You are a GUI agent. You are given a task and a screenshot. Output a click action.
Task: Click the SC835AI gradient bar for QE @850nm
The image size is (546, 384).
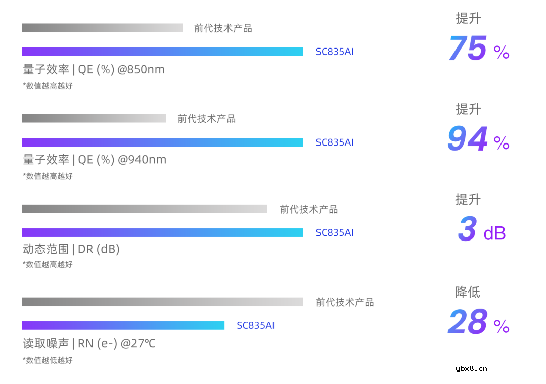(162, 52)
